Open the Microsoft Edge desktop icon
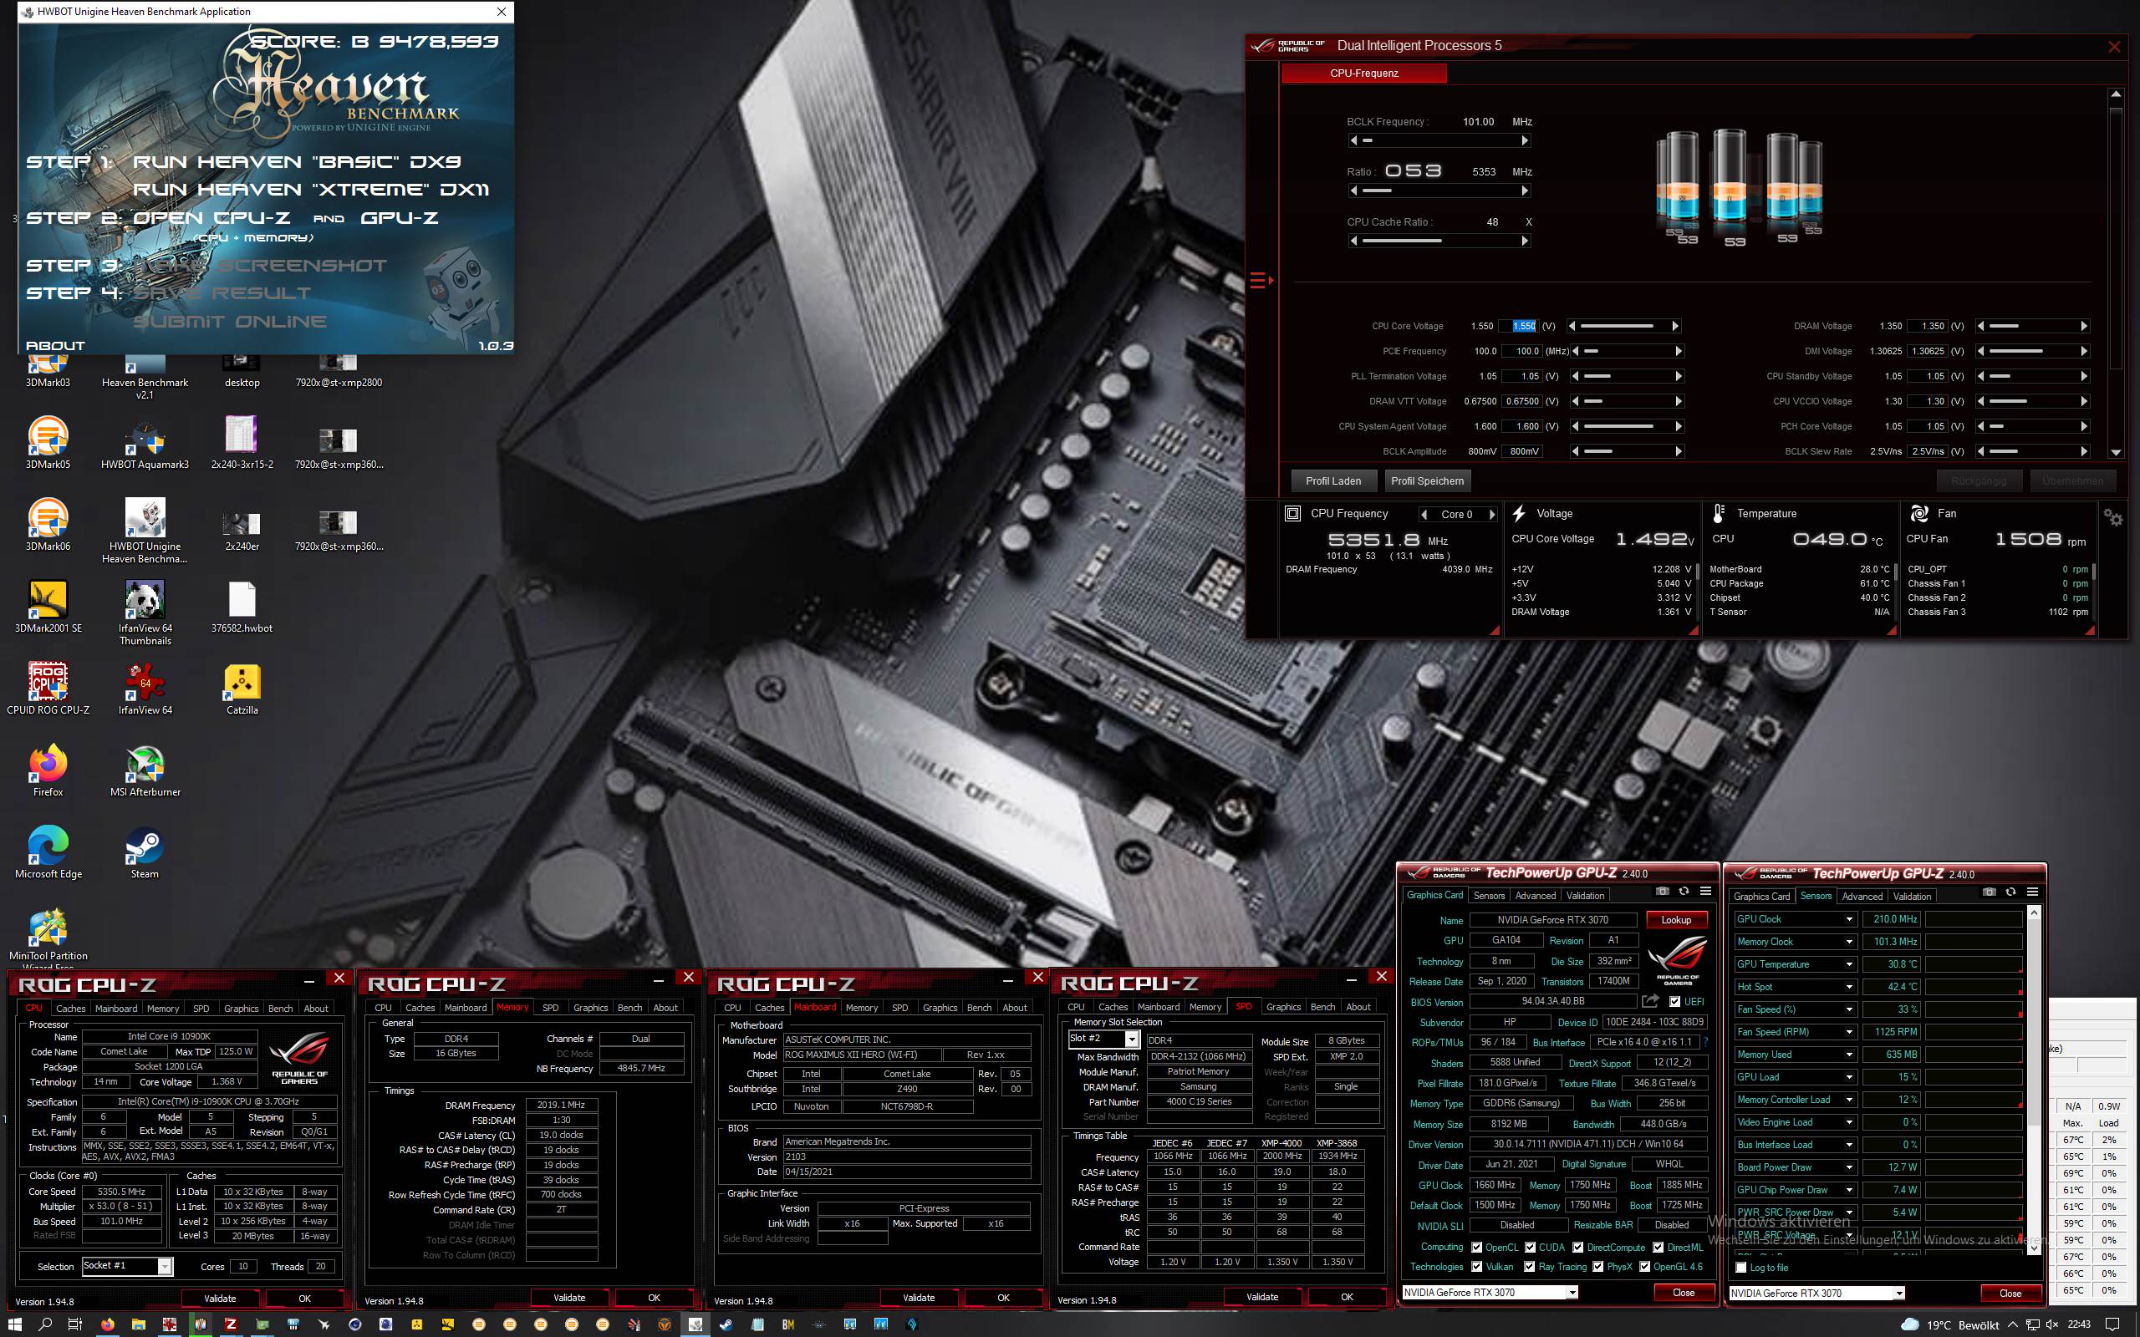This screenshot has width=2140, height=1337. click(x=48, y=852)
